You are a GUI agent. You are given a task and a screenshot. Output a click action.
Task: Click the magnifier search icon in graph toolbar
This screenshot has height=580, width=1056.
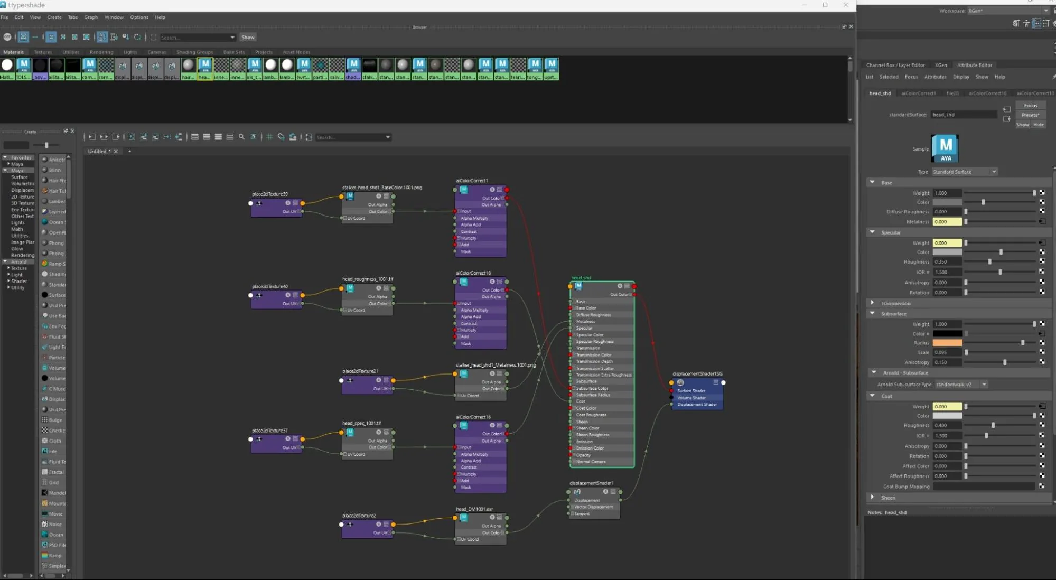coord(241,137)
